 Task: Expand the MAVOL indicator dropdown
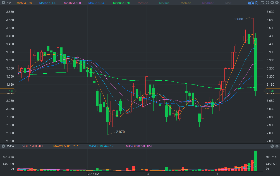3,146
